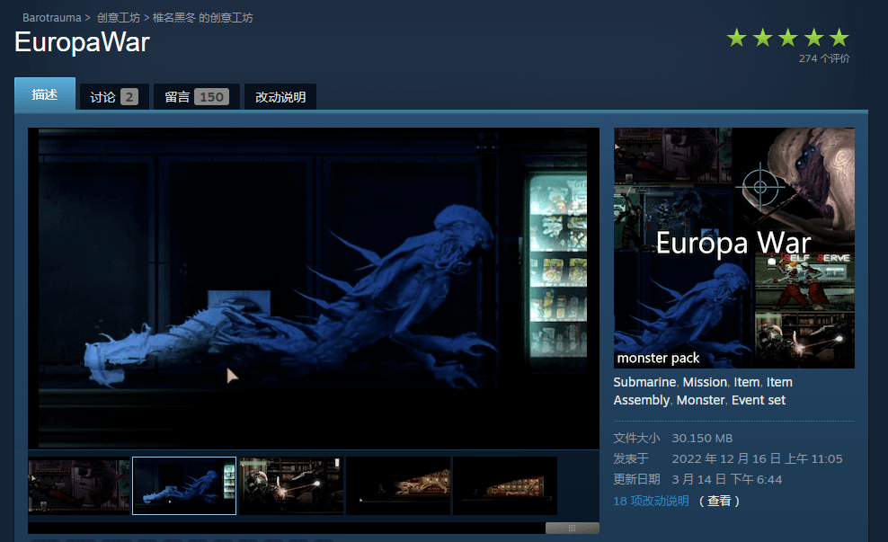
Task: Open 椎名黑冬 的创意工坊 breadcrumb
Action: click(x=202, y=18)
